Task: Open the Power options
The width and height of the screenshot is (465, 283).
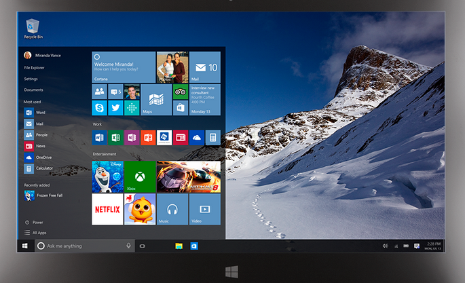Action: click(34, 222)
